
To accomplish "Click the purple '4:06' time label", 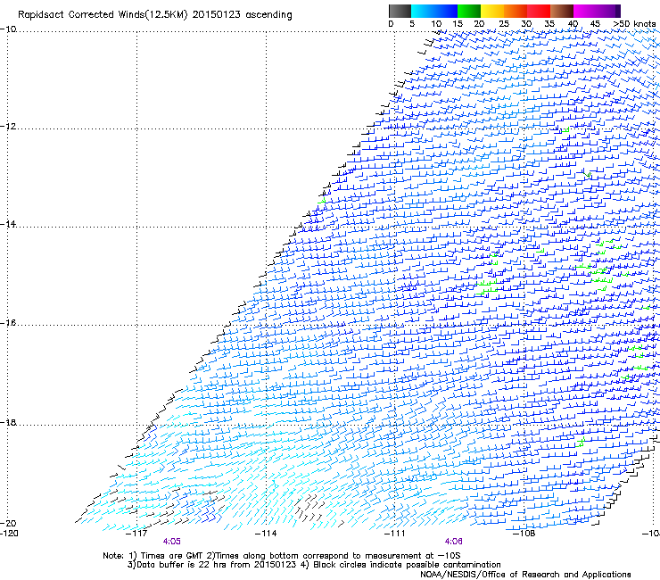I will [454, 542].
